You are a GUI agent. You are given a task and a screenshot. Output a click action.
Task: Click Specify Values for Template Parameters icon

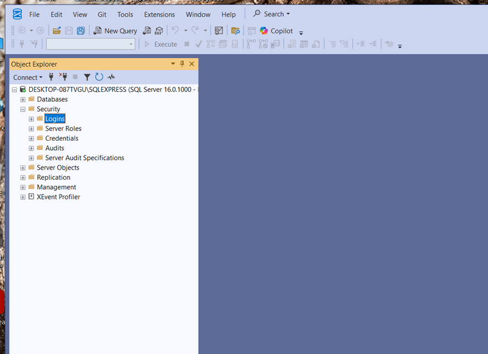[389, 44]
